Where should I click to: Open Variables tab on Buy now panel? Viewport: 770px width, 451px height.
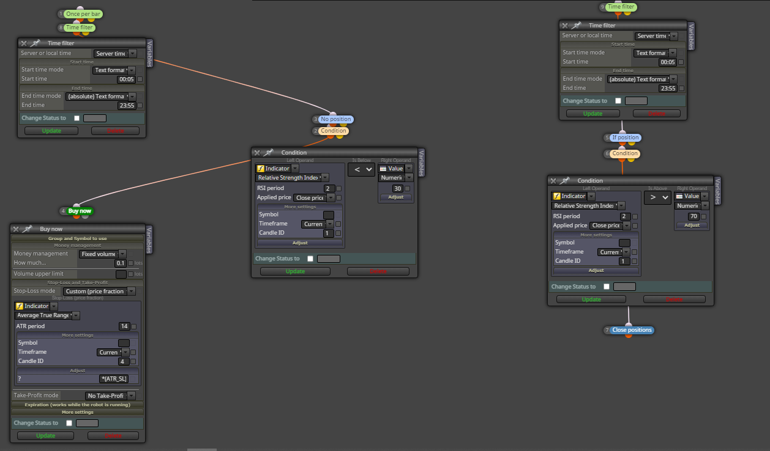149,240
